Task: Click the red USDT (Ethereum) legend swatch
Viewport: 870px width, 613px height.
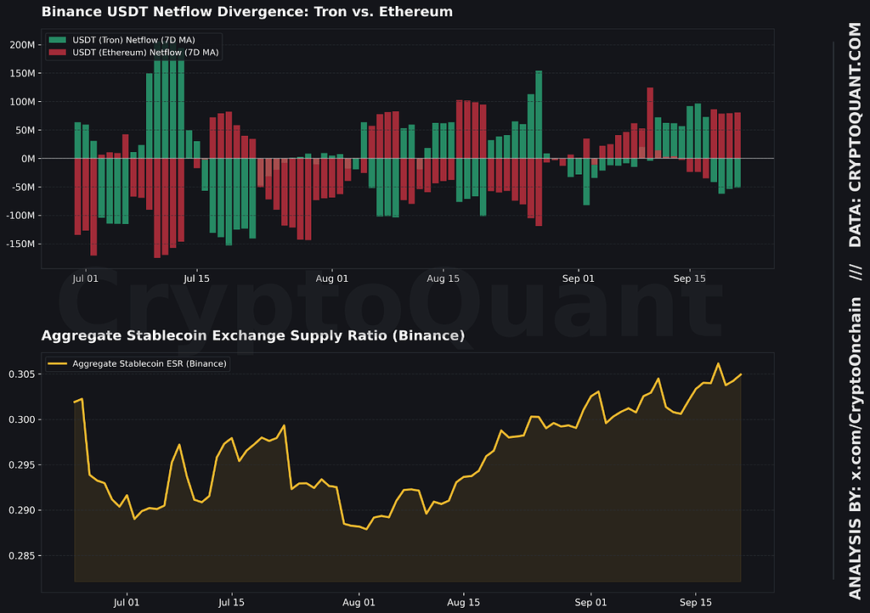Action: point(58,52)
